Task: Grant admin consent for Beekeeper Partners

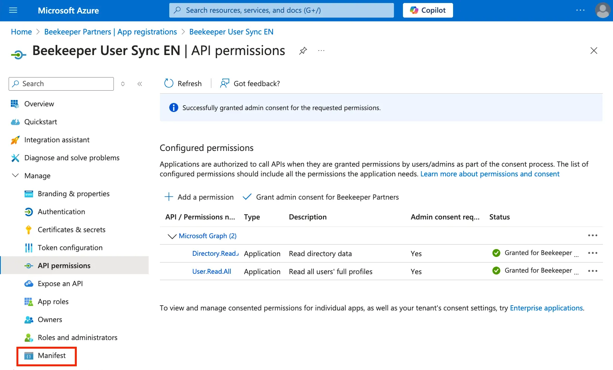Action: [x=321, y=197]
